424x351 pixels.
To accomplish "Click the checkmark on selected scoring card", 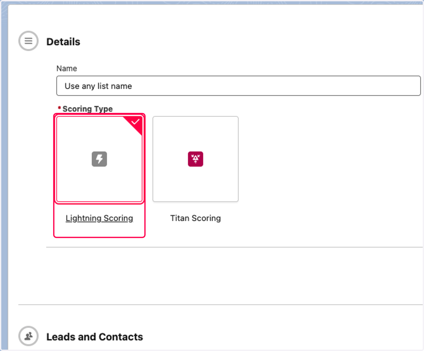I will click(135, 122).
